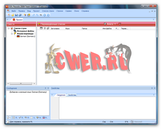Select Исходные файлы tree item

25,31
